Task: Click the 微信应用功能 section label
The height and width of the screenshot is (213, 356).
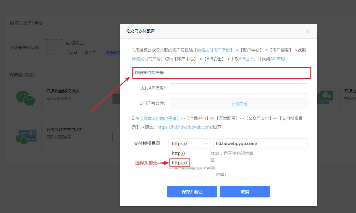Action: click(22, 75)
